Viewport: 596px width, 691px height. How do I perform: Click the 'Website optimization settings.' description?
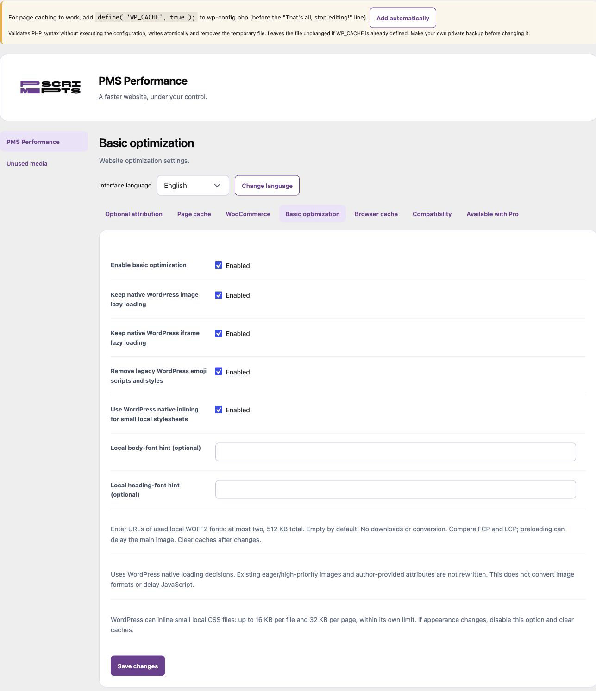pos(144,161)
